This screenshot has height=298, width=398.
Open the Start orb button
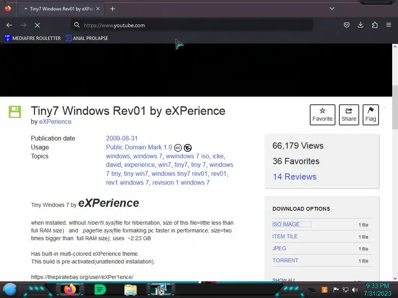[10, 290]
